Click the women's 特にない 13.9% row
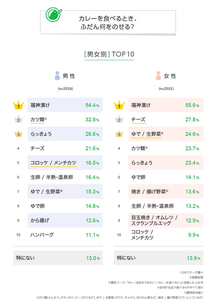The height and width of the screenshot is (307, 216). [x=159, y=258]
